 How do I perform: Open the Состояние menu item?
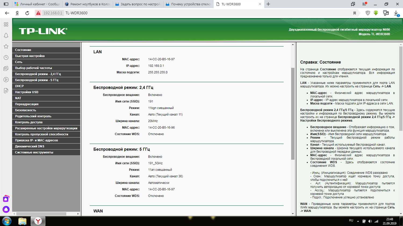pyautogui.click(x=46, y=50)
